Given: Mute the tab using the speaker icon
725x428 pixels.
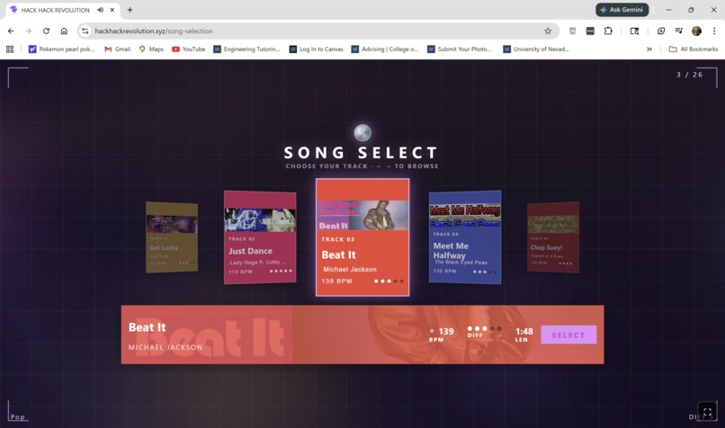Looking at the screenshot, I should coord(101,10).
